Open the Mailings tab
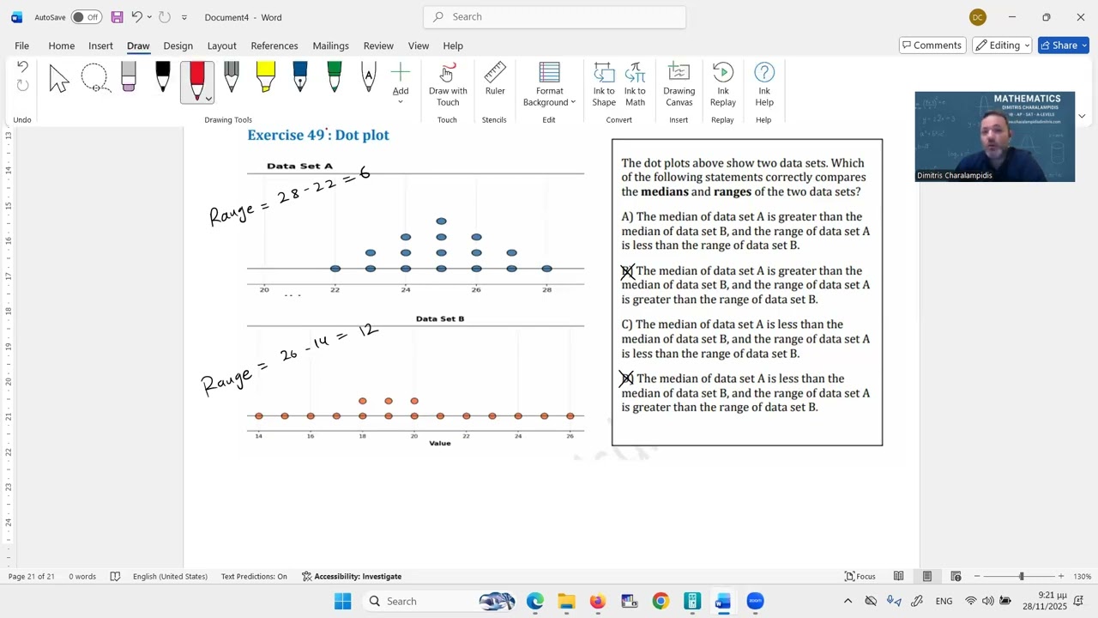The height and width of the screenshot is (618, 1098). [330, 45]
